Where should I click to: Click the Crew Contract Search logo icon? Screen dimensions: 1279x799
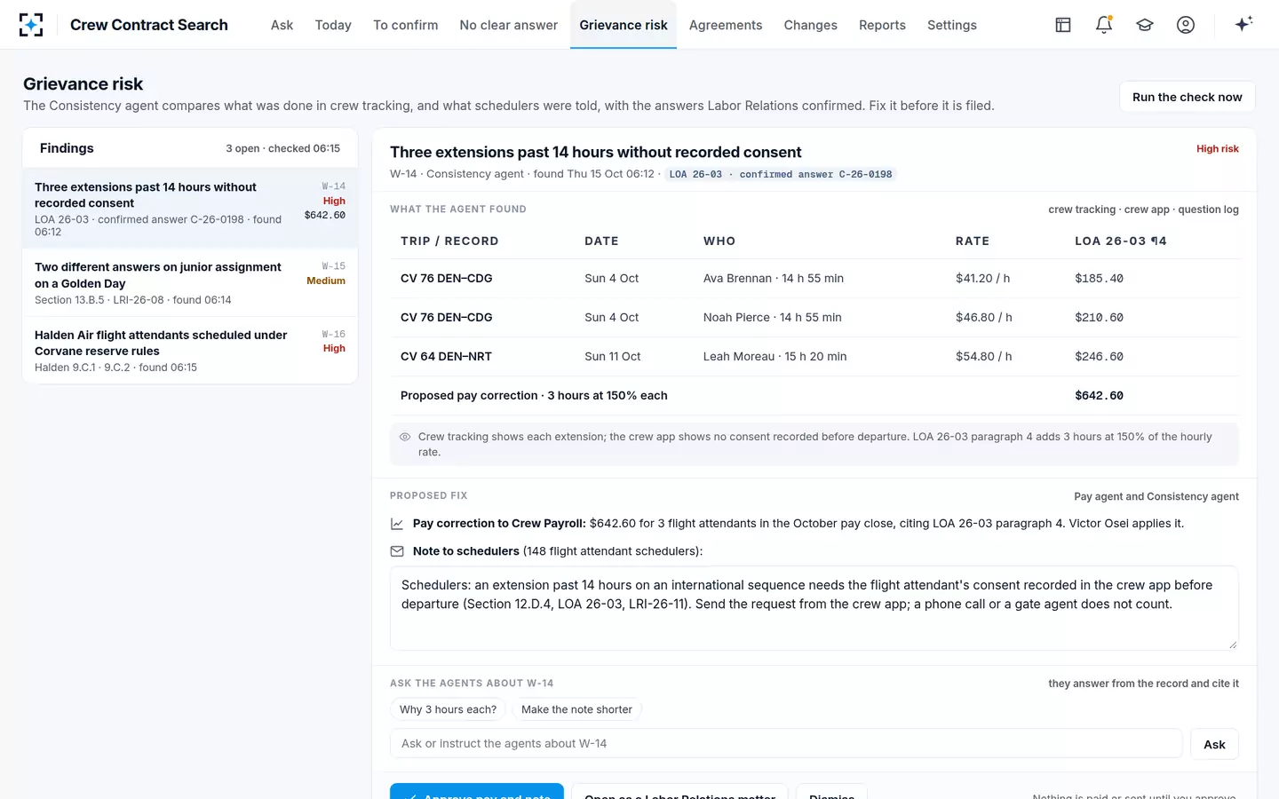31,25
